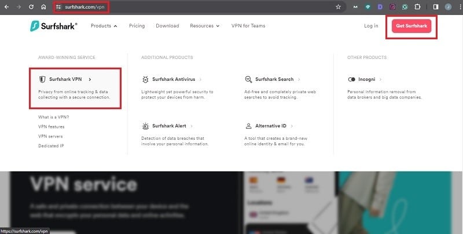Click the Incogni toggle-shaped icon
463x234 pixels.
click(351, 79)
